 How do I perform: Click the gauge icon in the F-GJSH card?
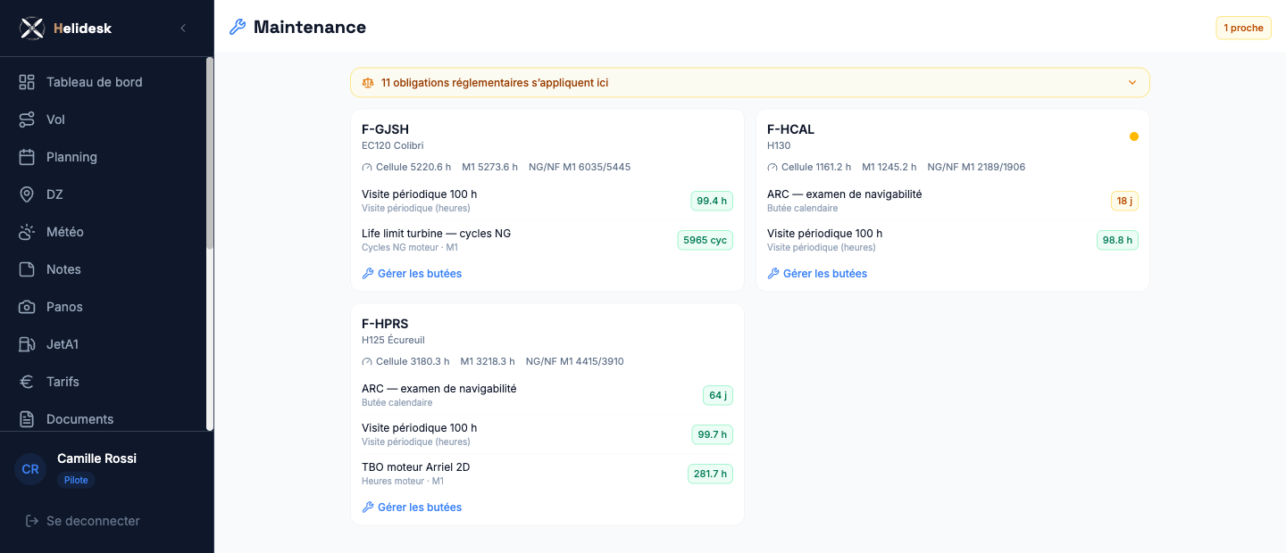coord(367,168)
